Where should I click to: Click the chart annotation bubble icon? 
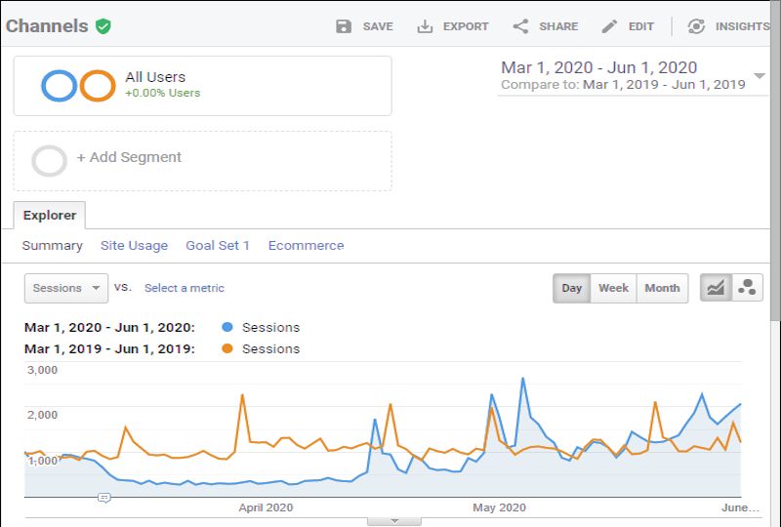(x=104, y=498)
